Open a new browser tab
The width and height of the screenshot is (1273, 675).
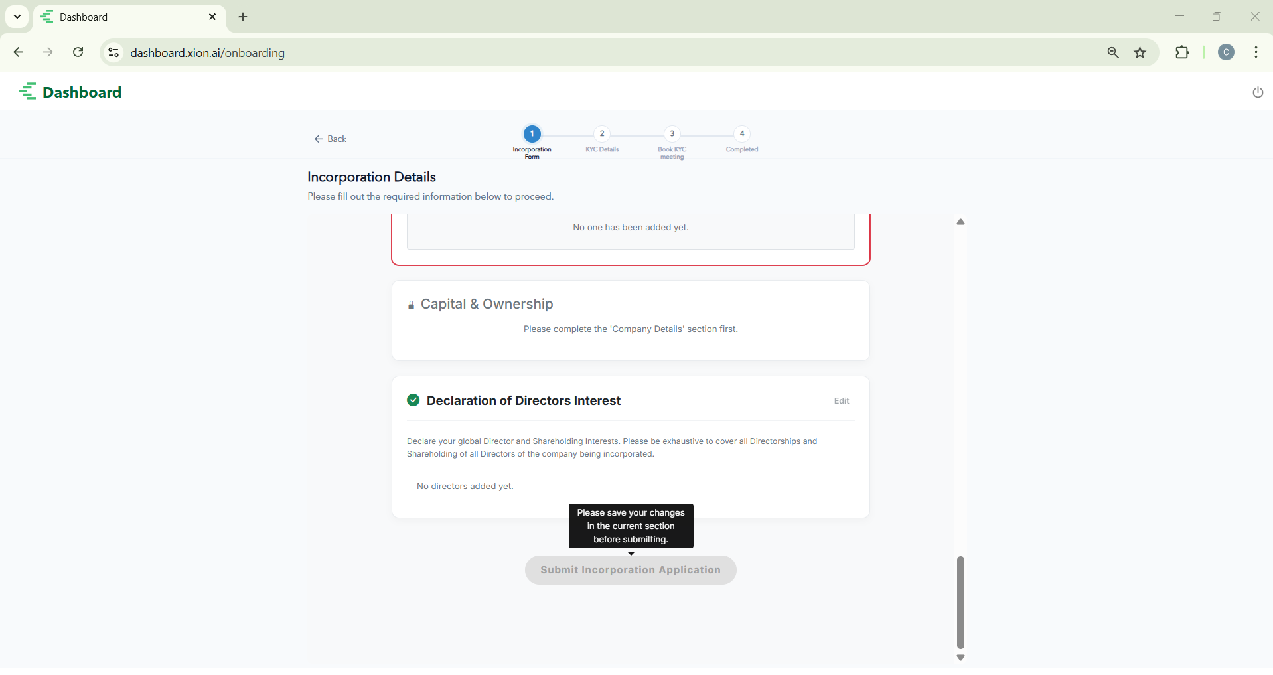(x=243, y=17)
